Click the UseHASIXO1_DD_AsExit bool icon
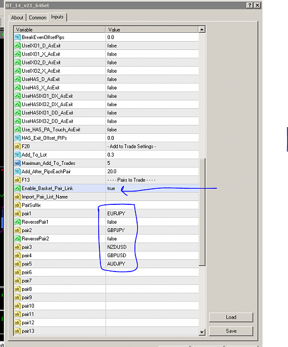This screenshot has height=347, width=288. click(x=17, y=113)
